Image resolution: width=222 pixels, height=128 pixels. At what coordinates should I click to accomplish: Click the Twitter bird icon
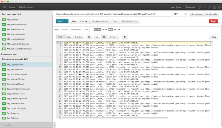(214, 7)
